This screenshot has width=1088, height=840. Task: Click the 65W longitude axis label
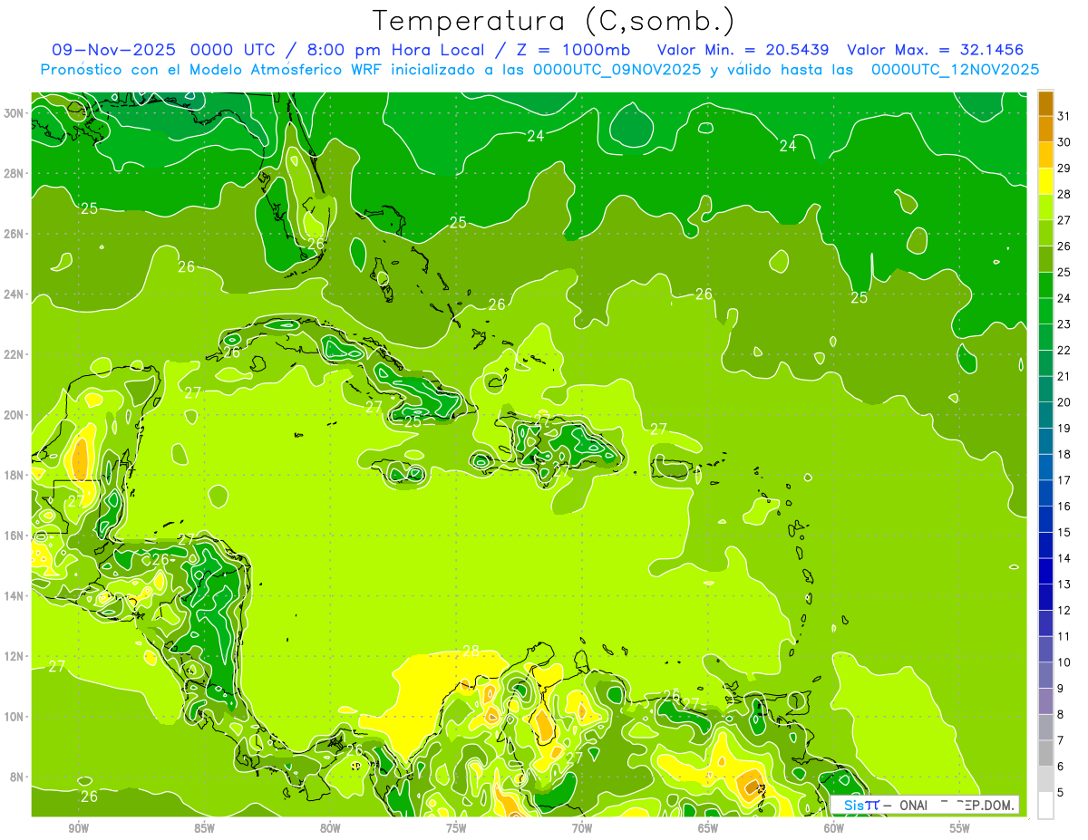pyautogui.click(x=709, y=829)
